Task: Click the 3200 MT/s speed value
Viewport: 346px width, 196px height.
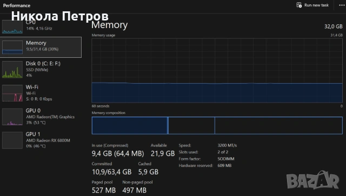Action: [x=227, y=145]
